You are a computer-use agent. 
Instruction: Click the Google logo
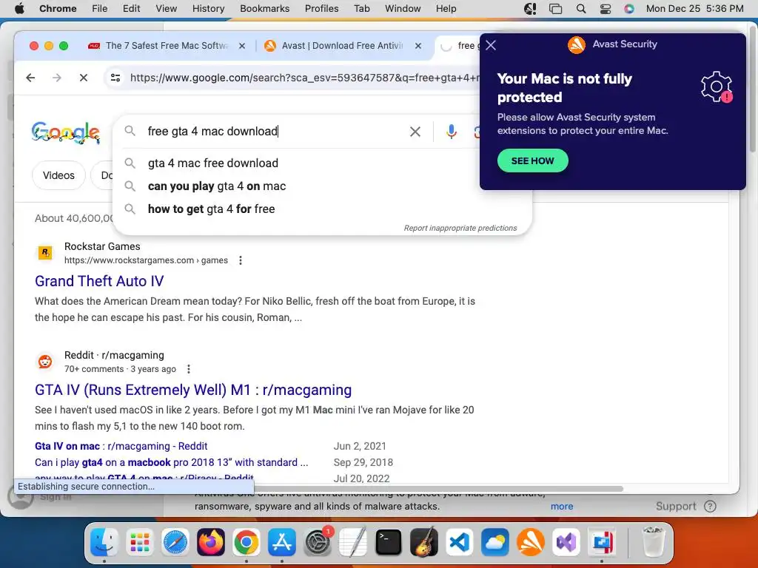tap(66, 132)
